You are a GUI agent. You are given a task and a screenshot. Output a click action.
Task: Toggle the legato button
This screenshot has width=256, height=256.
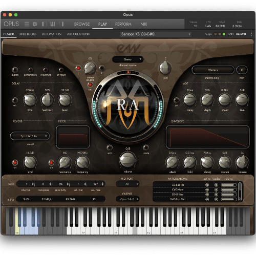click(x=15, y=70)
